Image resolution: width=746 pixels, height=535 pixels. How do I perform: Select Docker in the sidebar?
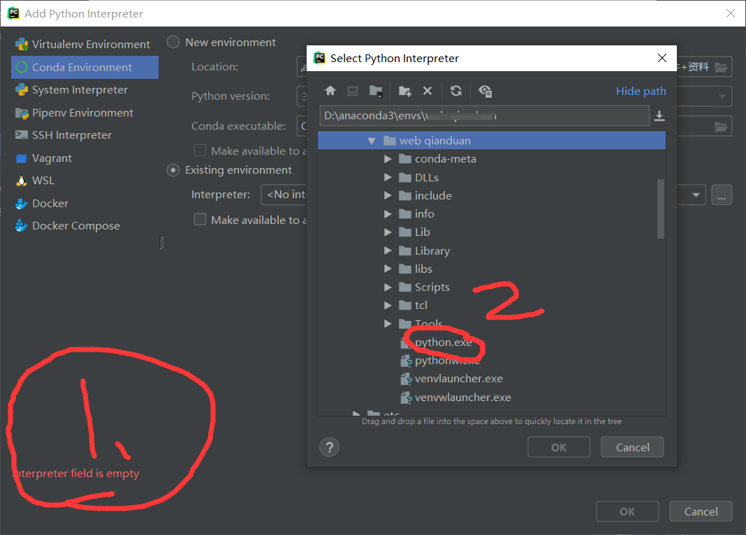tap(85, 204)
